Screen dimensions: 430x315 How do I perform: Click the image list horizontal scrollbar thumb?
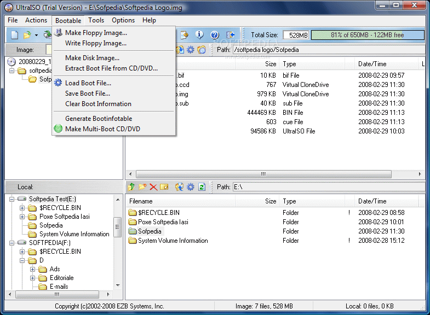[x=263, y=174]
